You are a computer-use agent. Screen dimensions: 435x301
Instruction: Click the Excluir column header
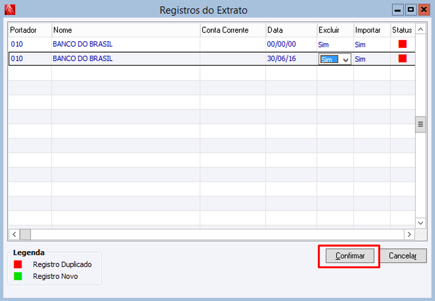335,30
